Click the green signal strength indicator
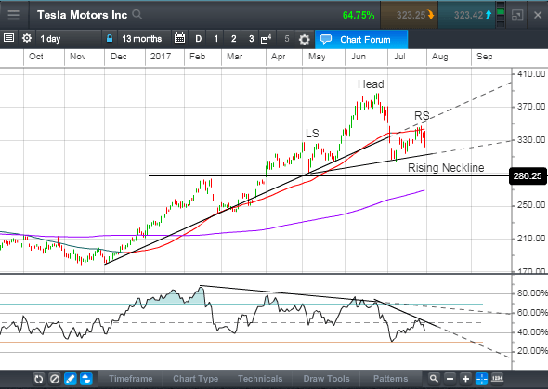Screen dimensions: 548x389 pyautogui.click(x=501, y=15)
